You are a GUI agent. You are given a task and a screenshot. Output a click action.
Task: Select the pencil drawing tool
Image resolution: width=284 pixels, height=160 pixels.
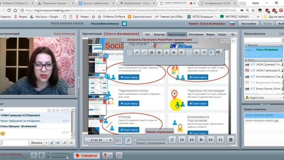[x=137, y=52]
